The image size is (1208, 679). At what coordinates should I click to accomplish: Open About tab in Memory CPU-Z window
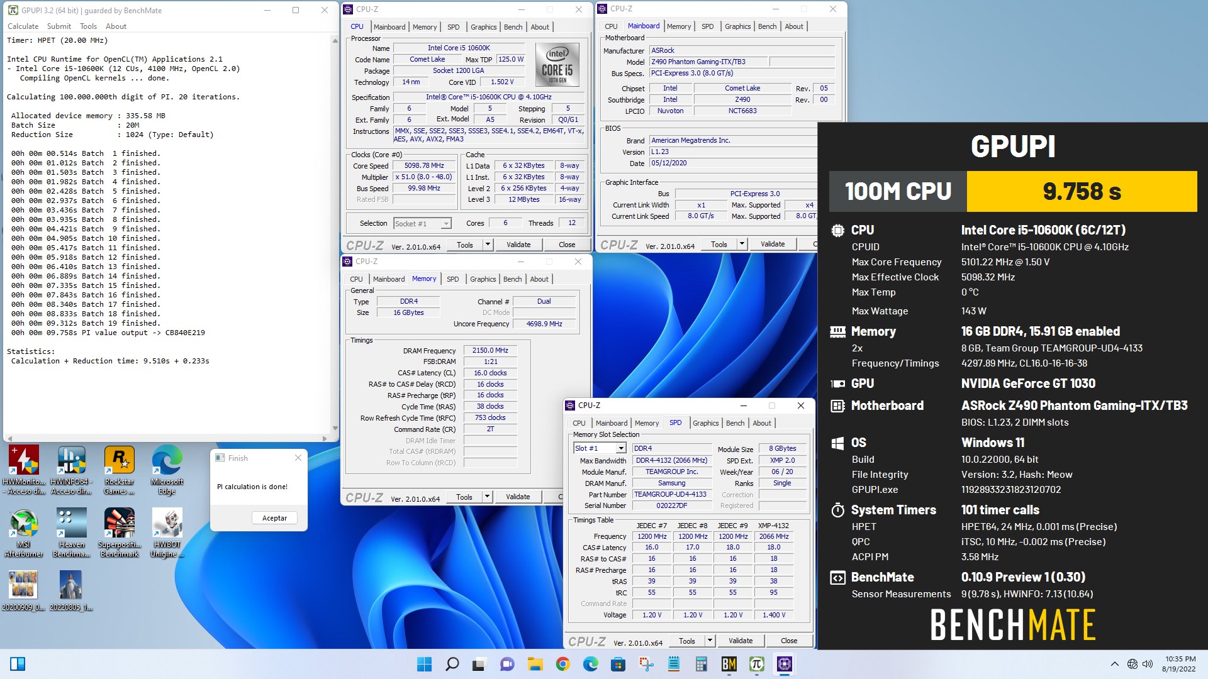point(539,279)
